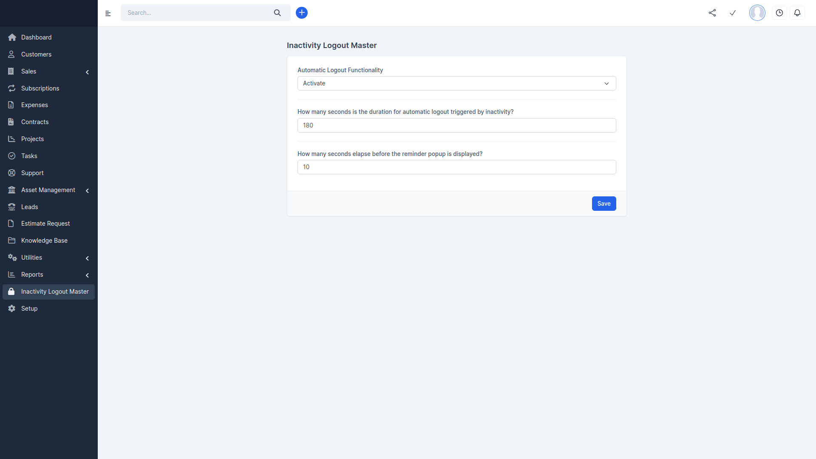Click the reminder popup seconds input field
Image resolution: width=816 pixels, height=459 pixels.
pos(456,167)
